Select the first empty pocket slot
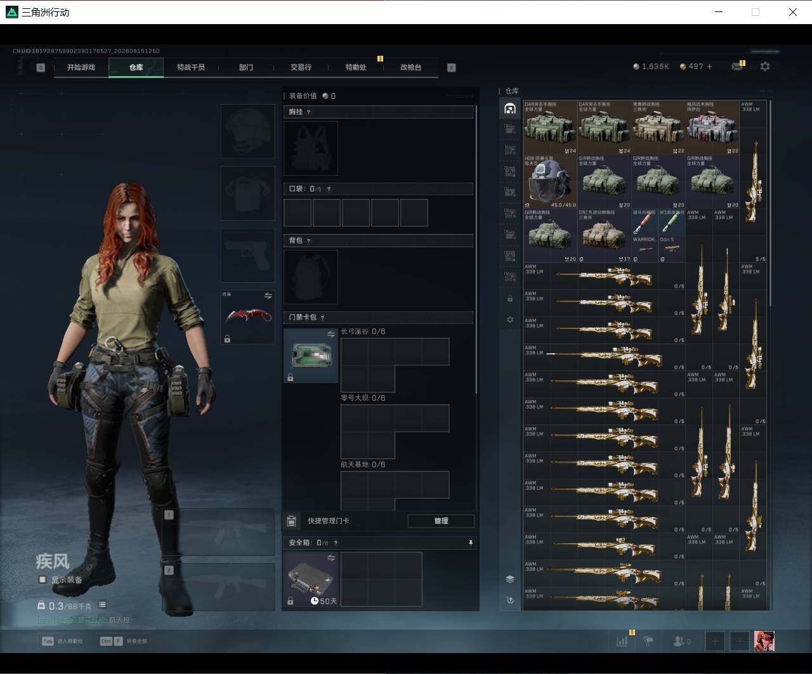The width and height of the screenshot is (812, 674). click(x=298, y=212)
